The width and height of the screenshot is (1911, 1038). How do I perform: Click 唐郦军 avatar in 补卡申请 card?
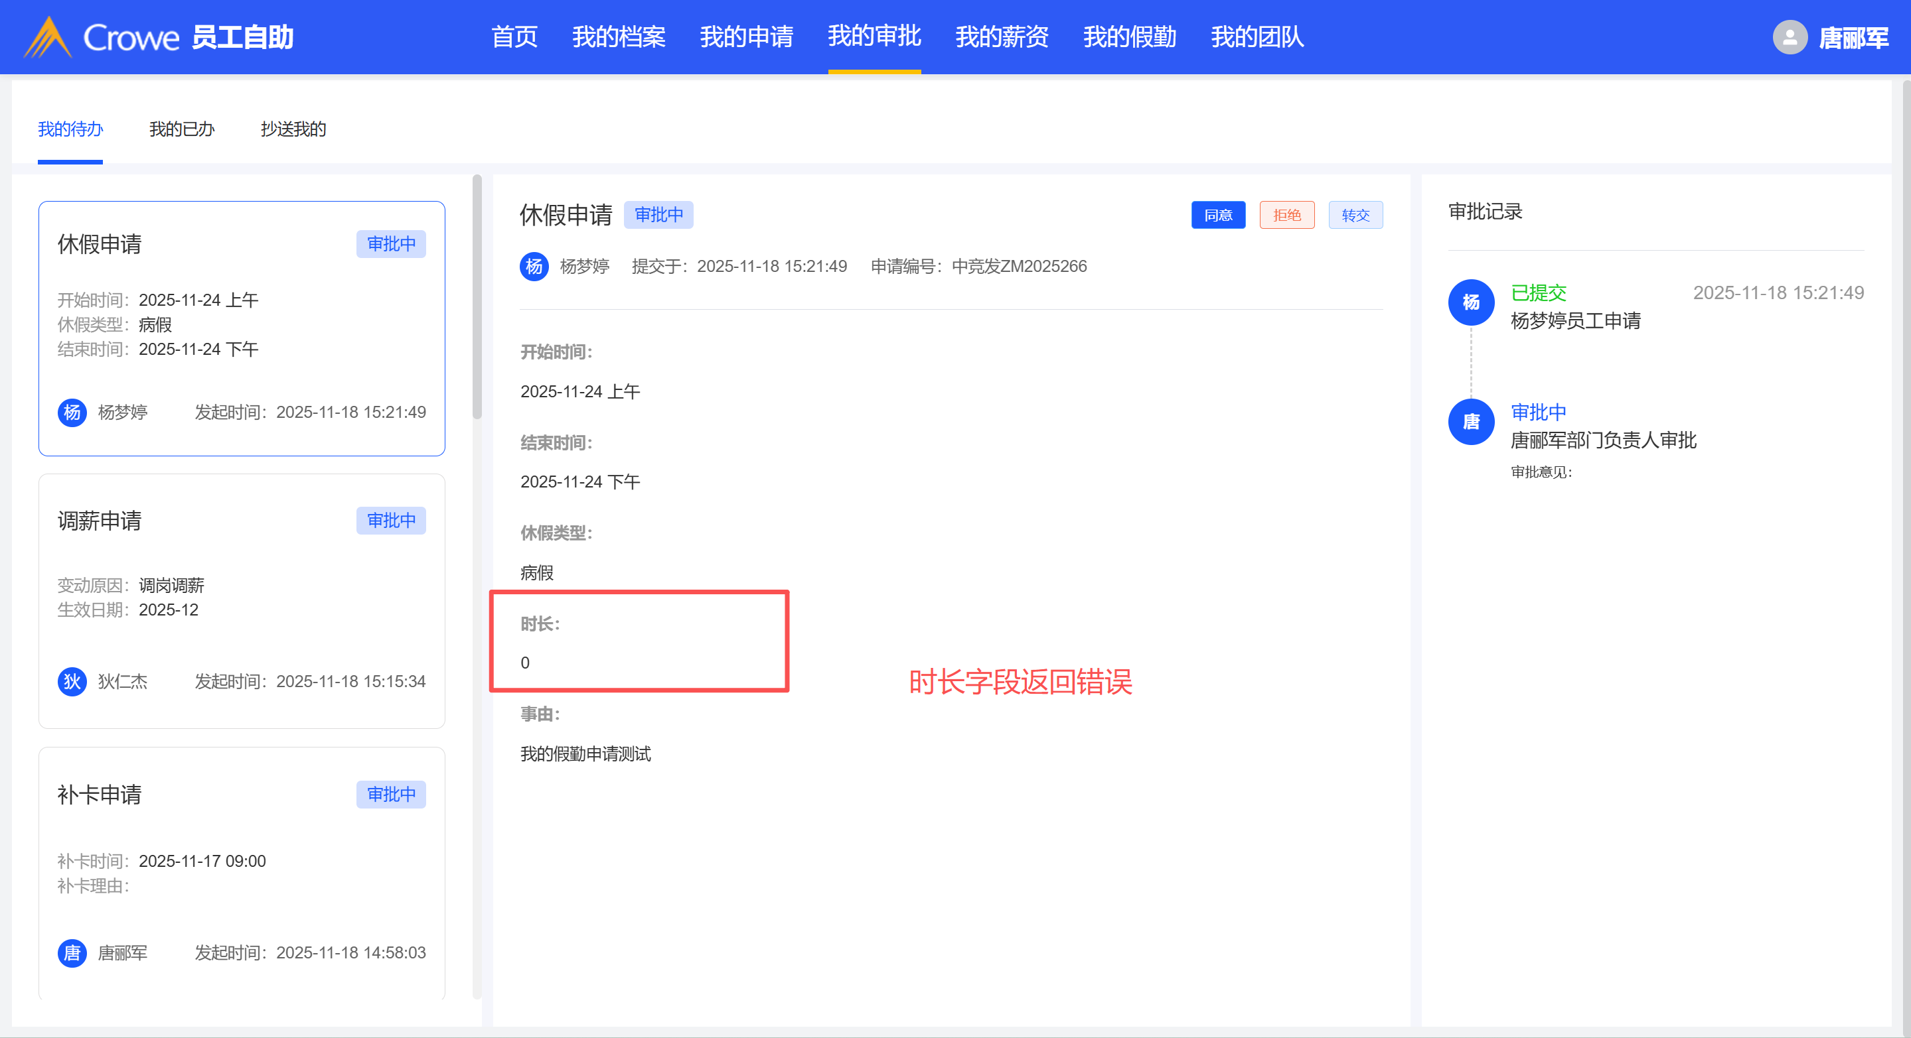(x=72, y=952)
